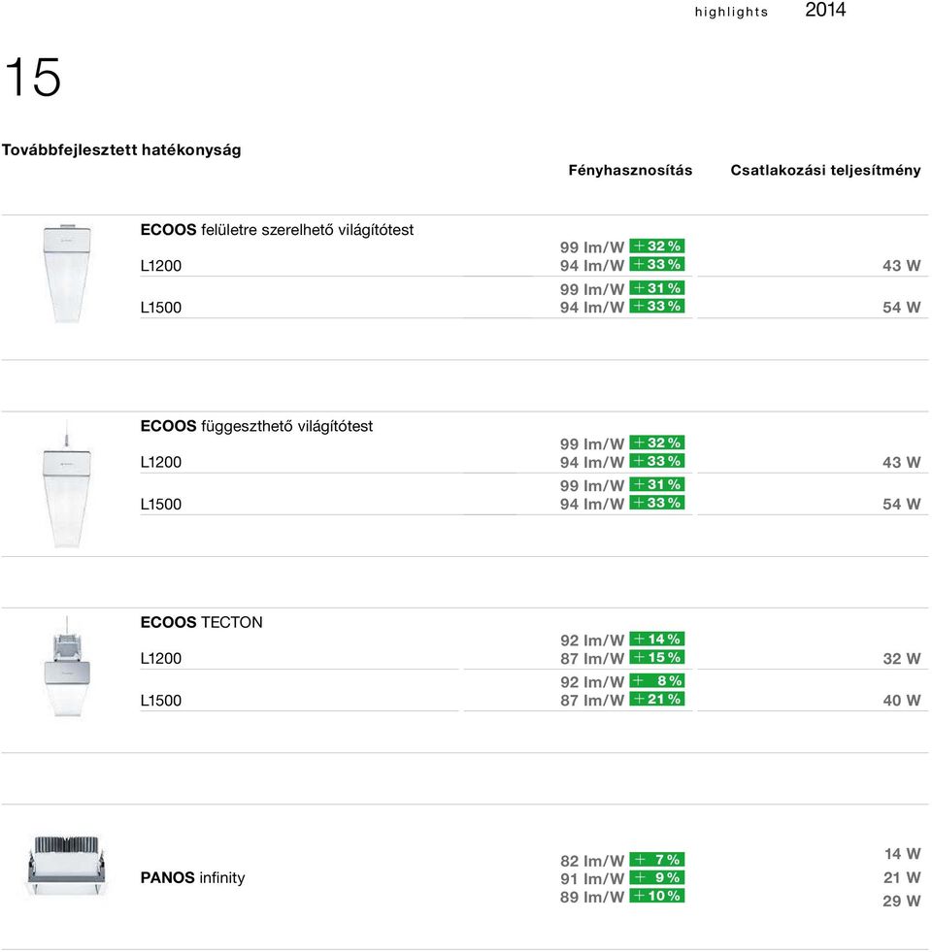Click the "+32 %" badge under ECOOS felületre szerelhető
932x952 pixels.
(x=657, y=246)
